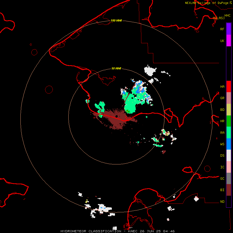Click the purple RF legend color swatch
Screen dimensions: 233x233
coord(229,29)
